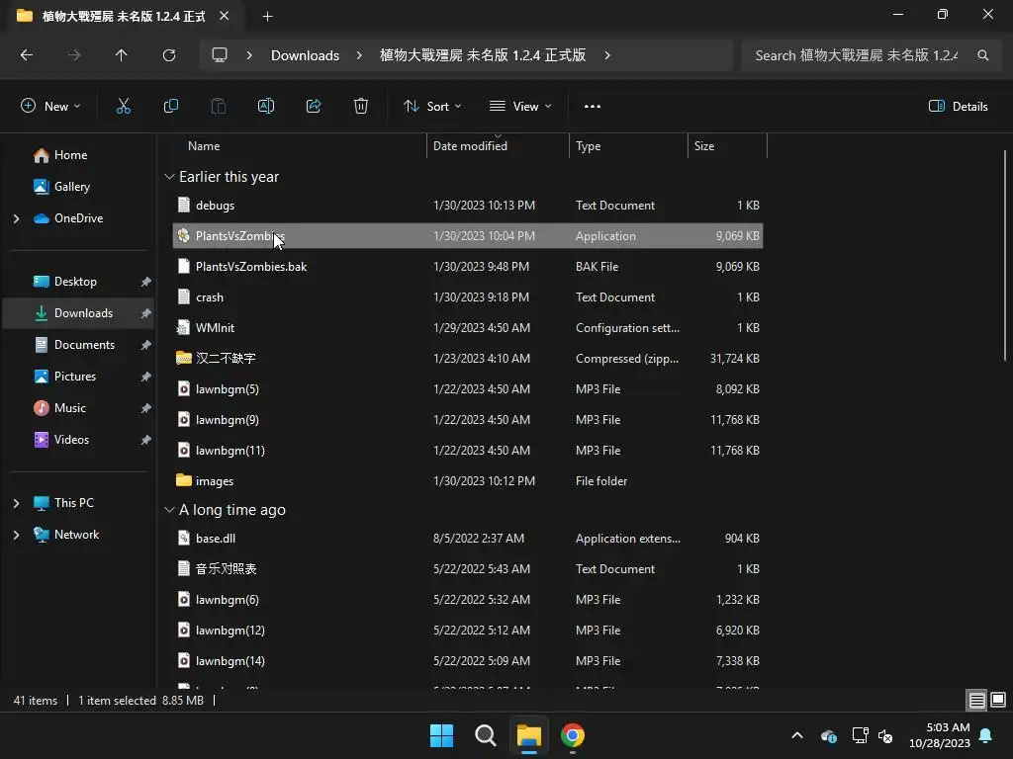Click the Copy icon in toolbar
Screen dimensions: 1013x759
point(170,107)
